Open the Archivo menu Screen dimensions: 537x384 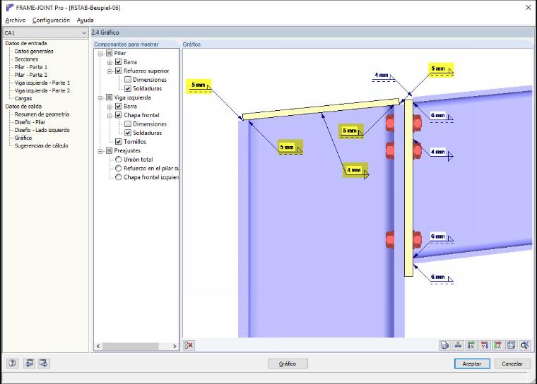(x=16, y=20)
